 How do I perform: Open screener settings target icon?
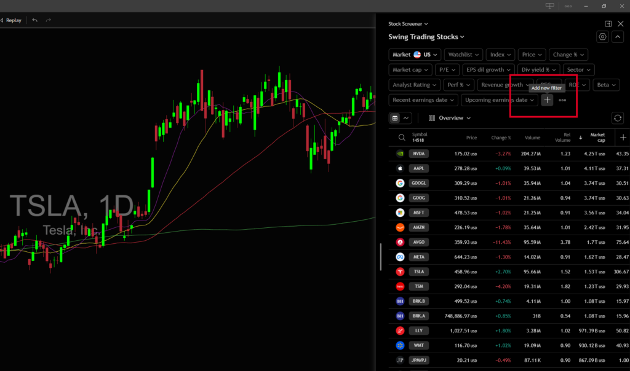(603, 37)
